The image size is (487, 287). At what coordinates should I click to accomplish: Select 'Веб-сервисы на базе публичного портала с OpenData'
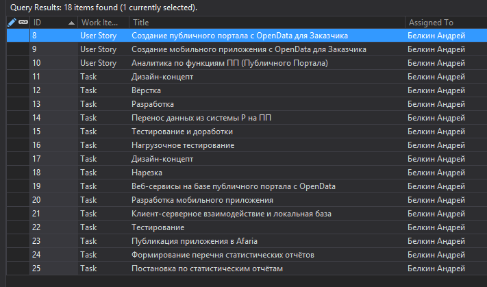[x=234, y=186]
